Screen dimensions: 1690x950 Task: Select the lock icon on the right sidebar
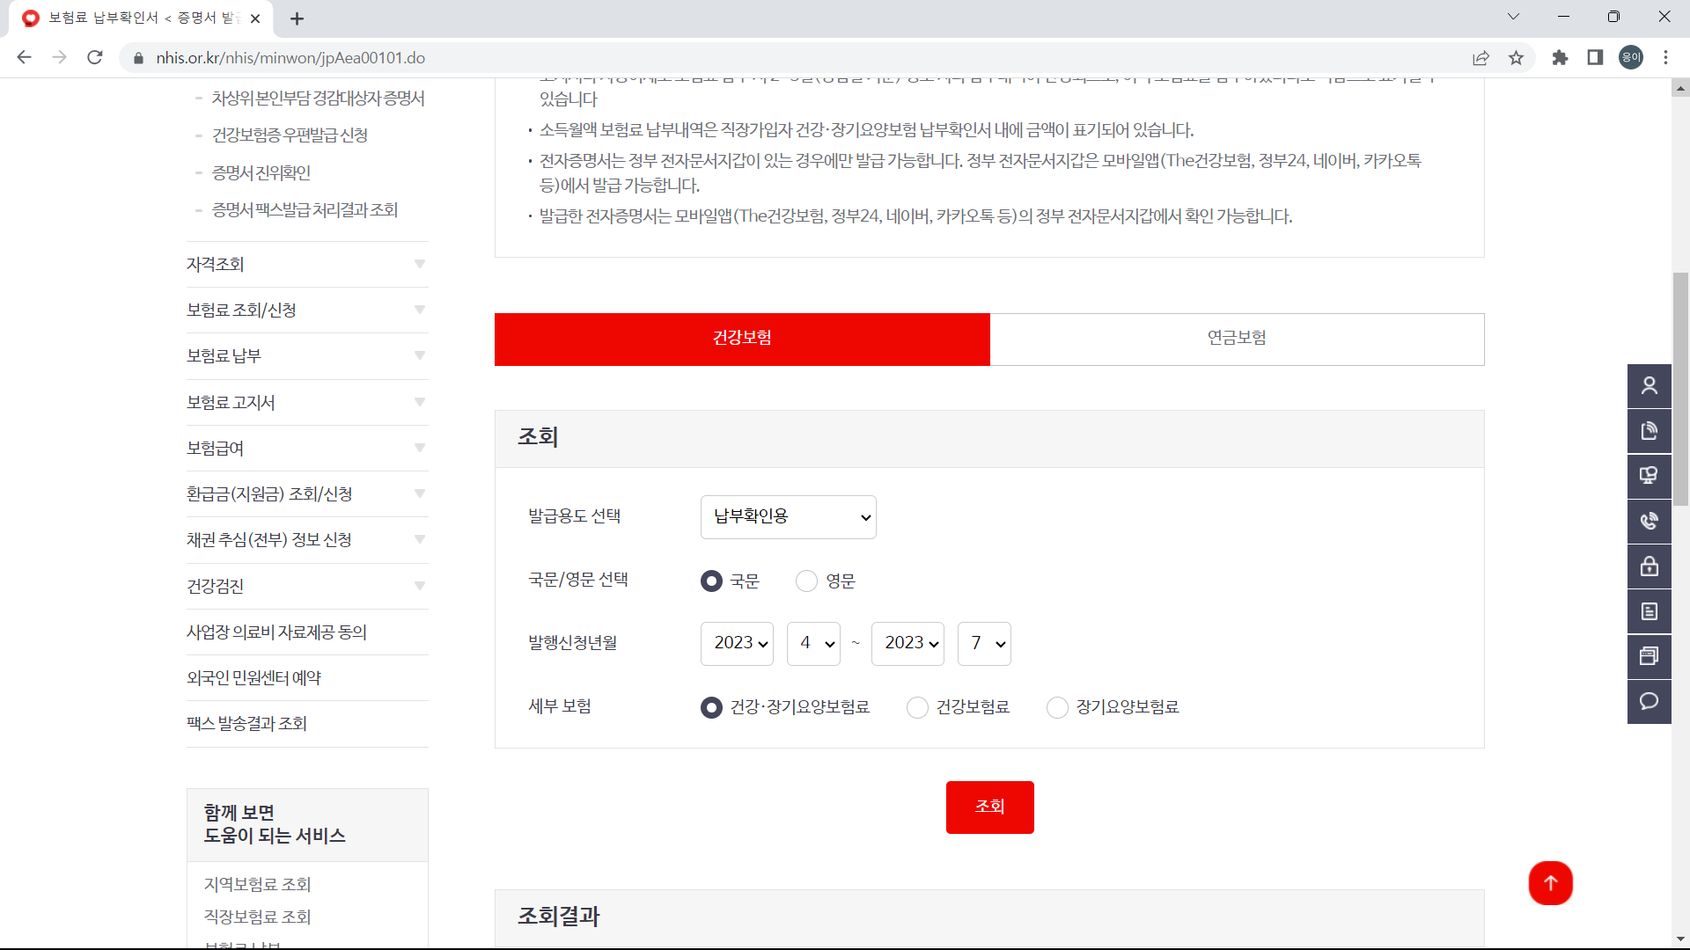(1650, 566)
